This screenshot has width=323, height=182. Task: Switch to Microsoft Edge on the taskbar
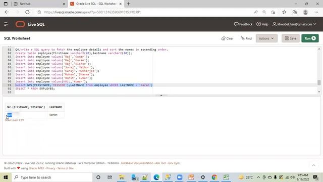[x=156, y=177]
